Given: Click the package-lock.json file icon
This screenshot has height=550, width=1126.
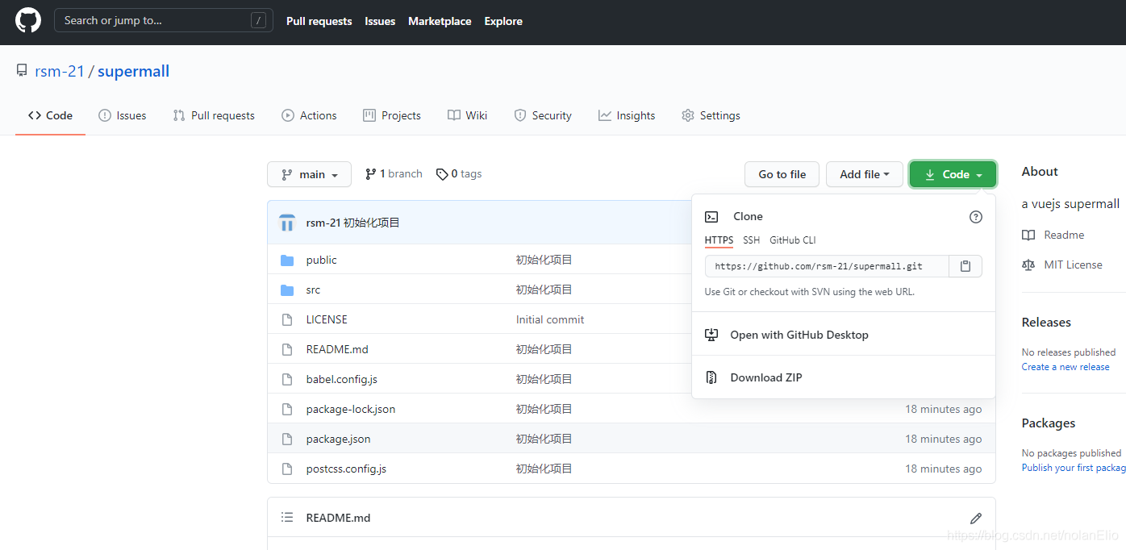Looking at the screenshot, I should [287, 409].
